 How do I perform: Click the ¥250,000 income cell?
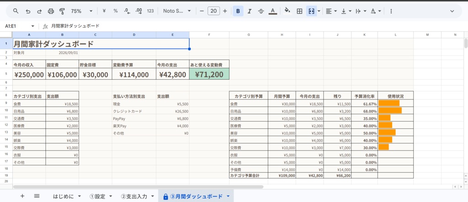click(x=29, y=74)
